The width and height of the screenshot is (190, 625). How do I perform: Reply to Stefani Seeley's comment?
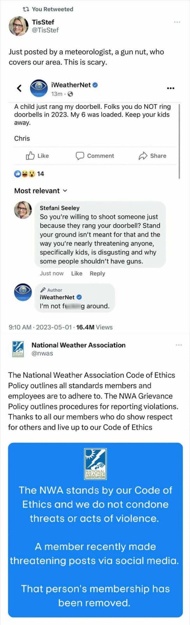pos(97,273)
